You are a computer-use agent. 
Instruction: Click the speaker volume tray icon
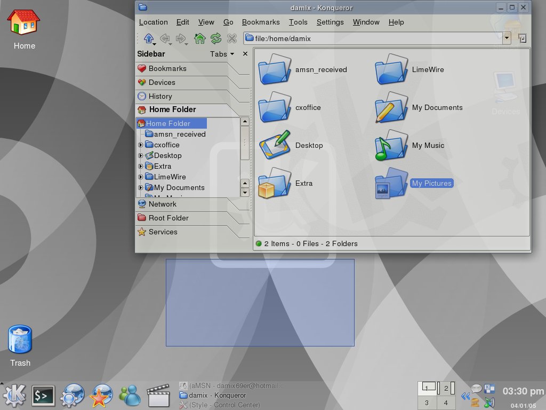click(489, 403)
